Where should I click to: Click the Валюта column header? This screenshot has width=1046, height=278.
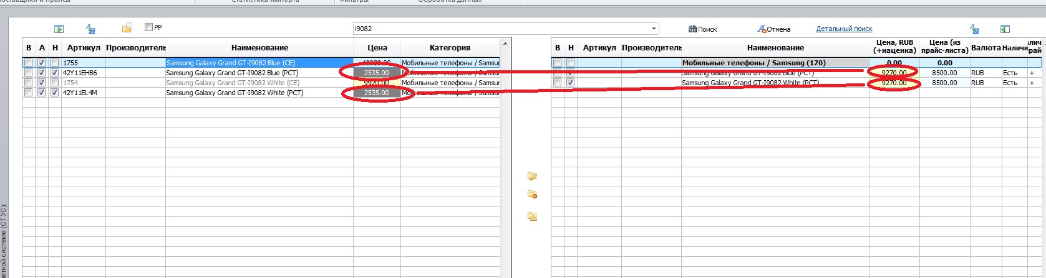click(985, 48)
